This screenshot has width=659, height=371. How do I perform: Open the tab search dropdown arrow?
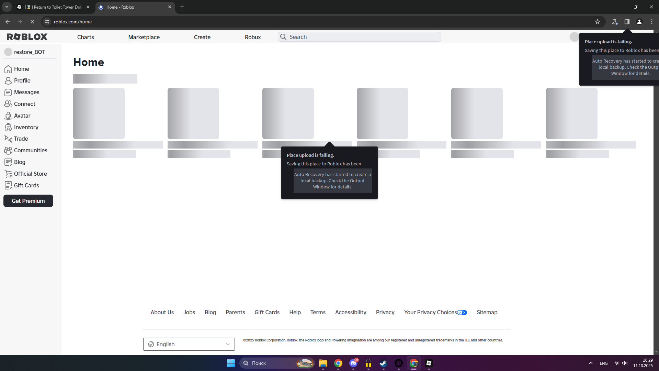tap(7, 7)
